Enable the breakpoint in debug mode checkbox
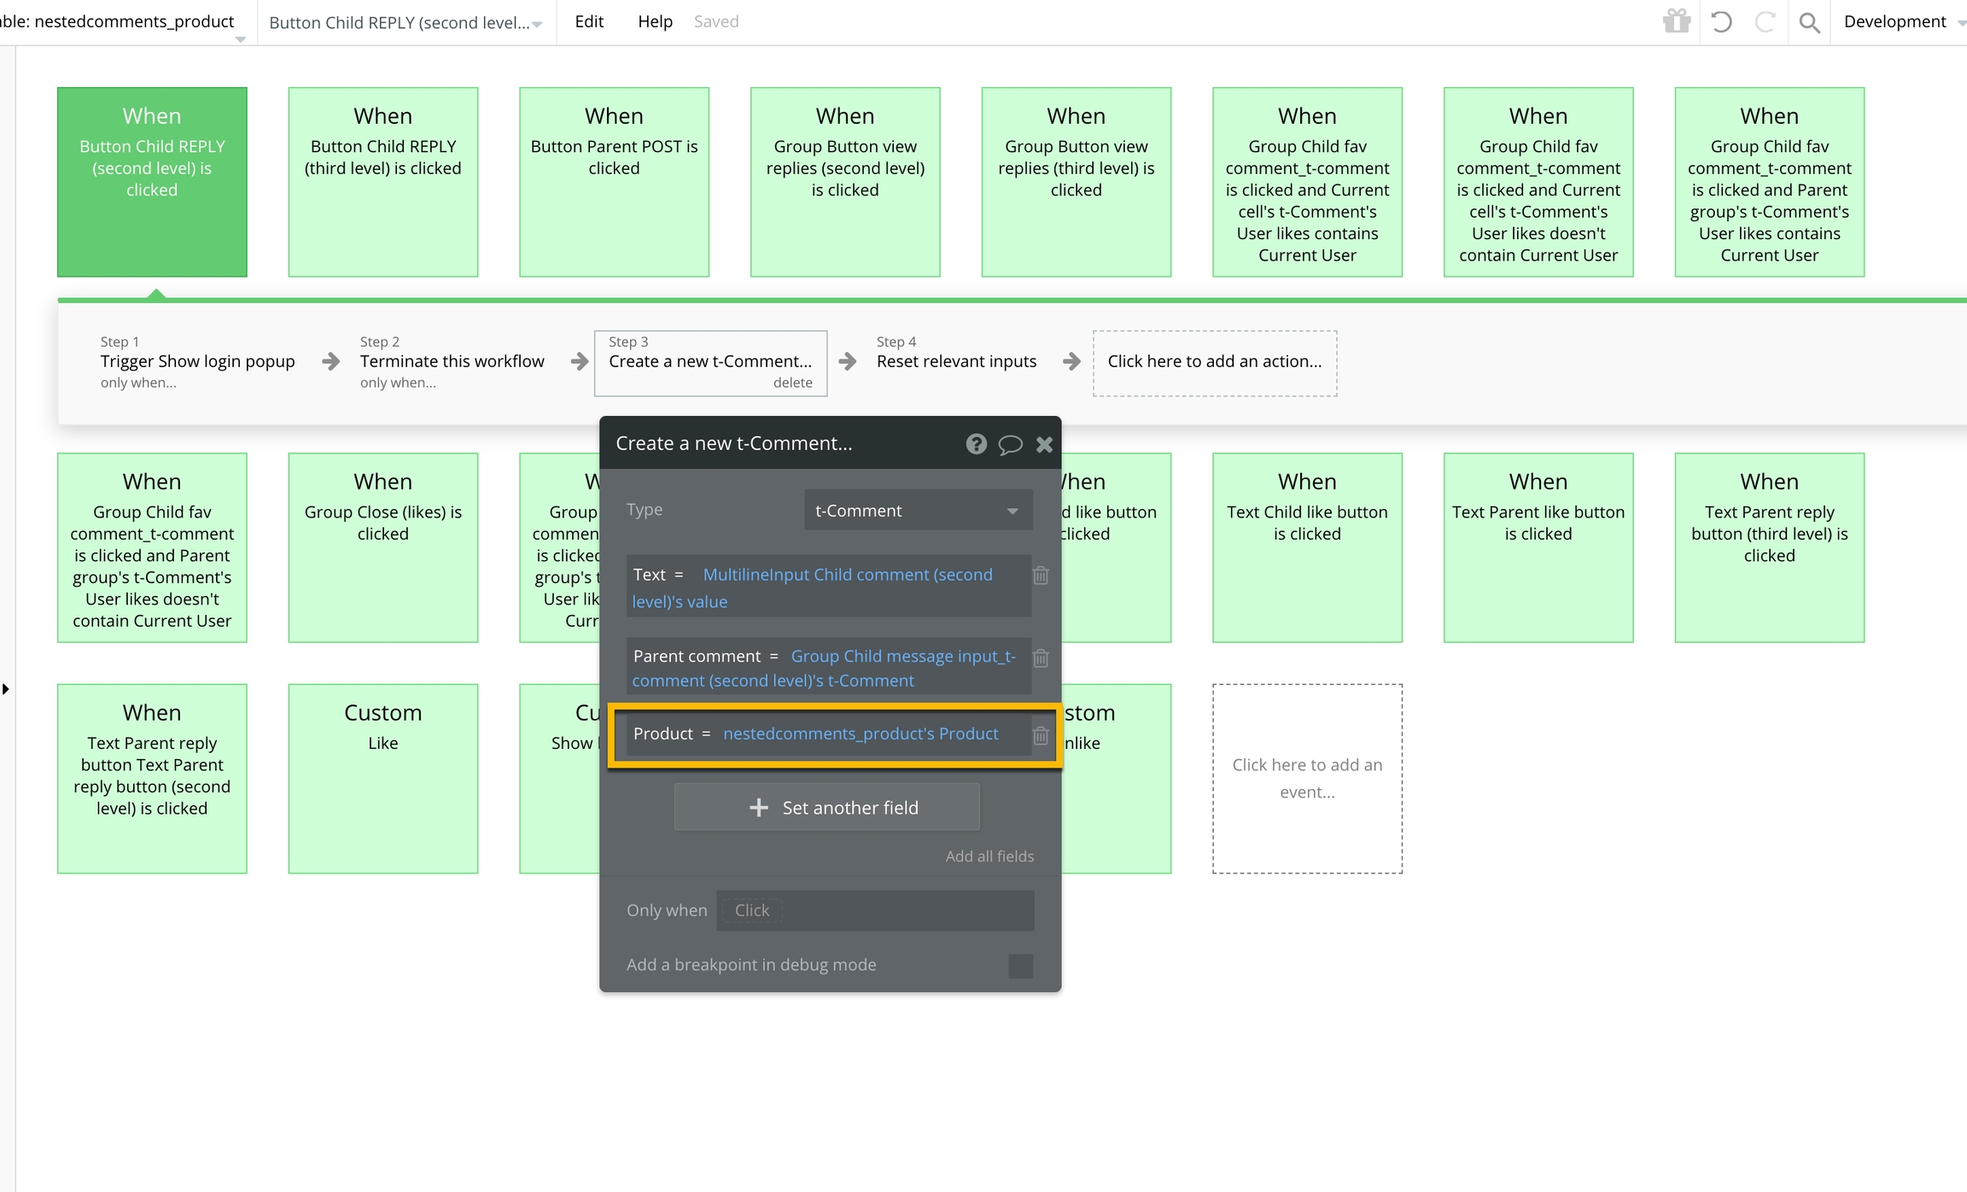This screenshot has width=1967, height=1192. 1020,965
